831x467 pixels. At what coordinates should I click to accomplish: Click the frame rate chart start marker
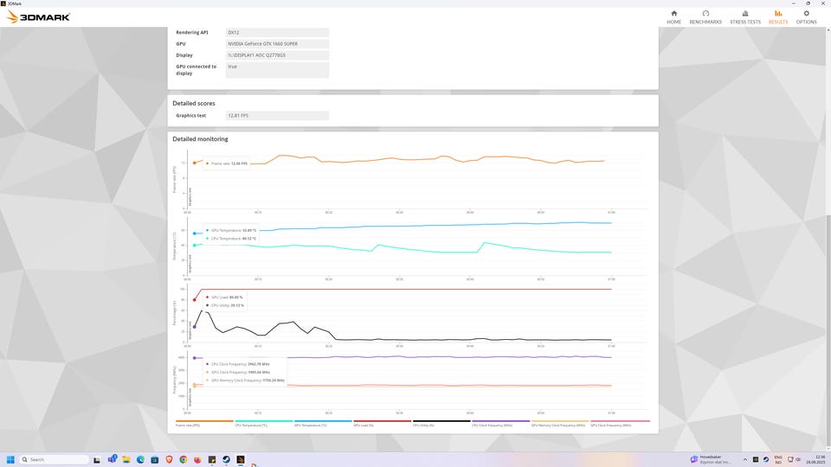click(x=195, y=163)
